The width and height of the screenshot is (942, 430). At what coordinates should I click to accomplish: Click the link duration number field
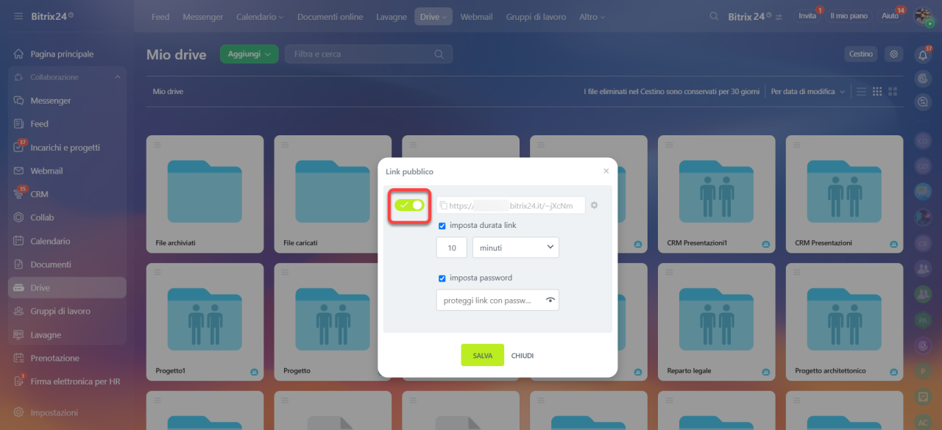click(452, 248)
